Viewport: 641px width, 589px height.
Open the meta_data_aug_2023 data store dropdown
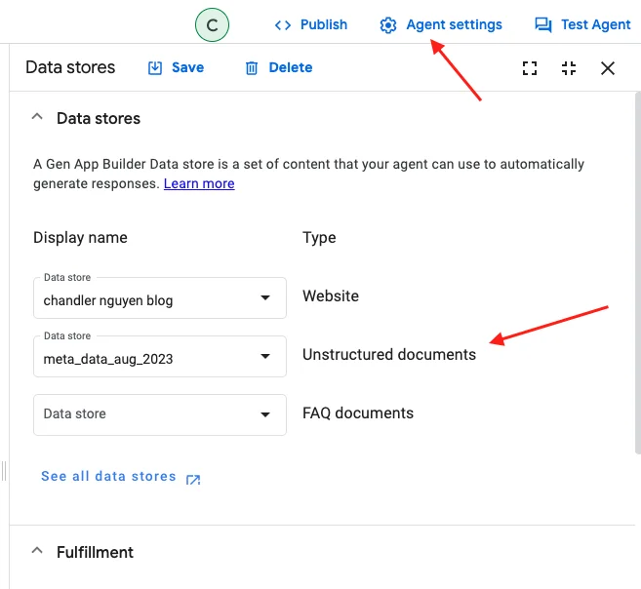pos(264,356)
